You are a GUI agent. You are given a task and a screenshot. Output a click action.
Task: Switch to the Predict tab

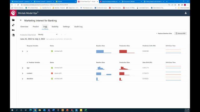[36, 26]
